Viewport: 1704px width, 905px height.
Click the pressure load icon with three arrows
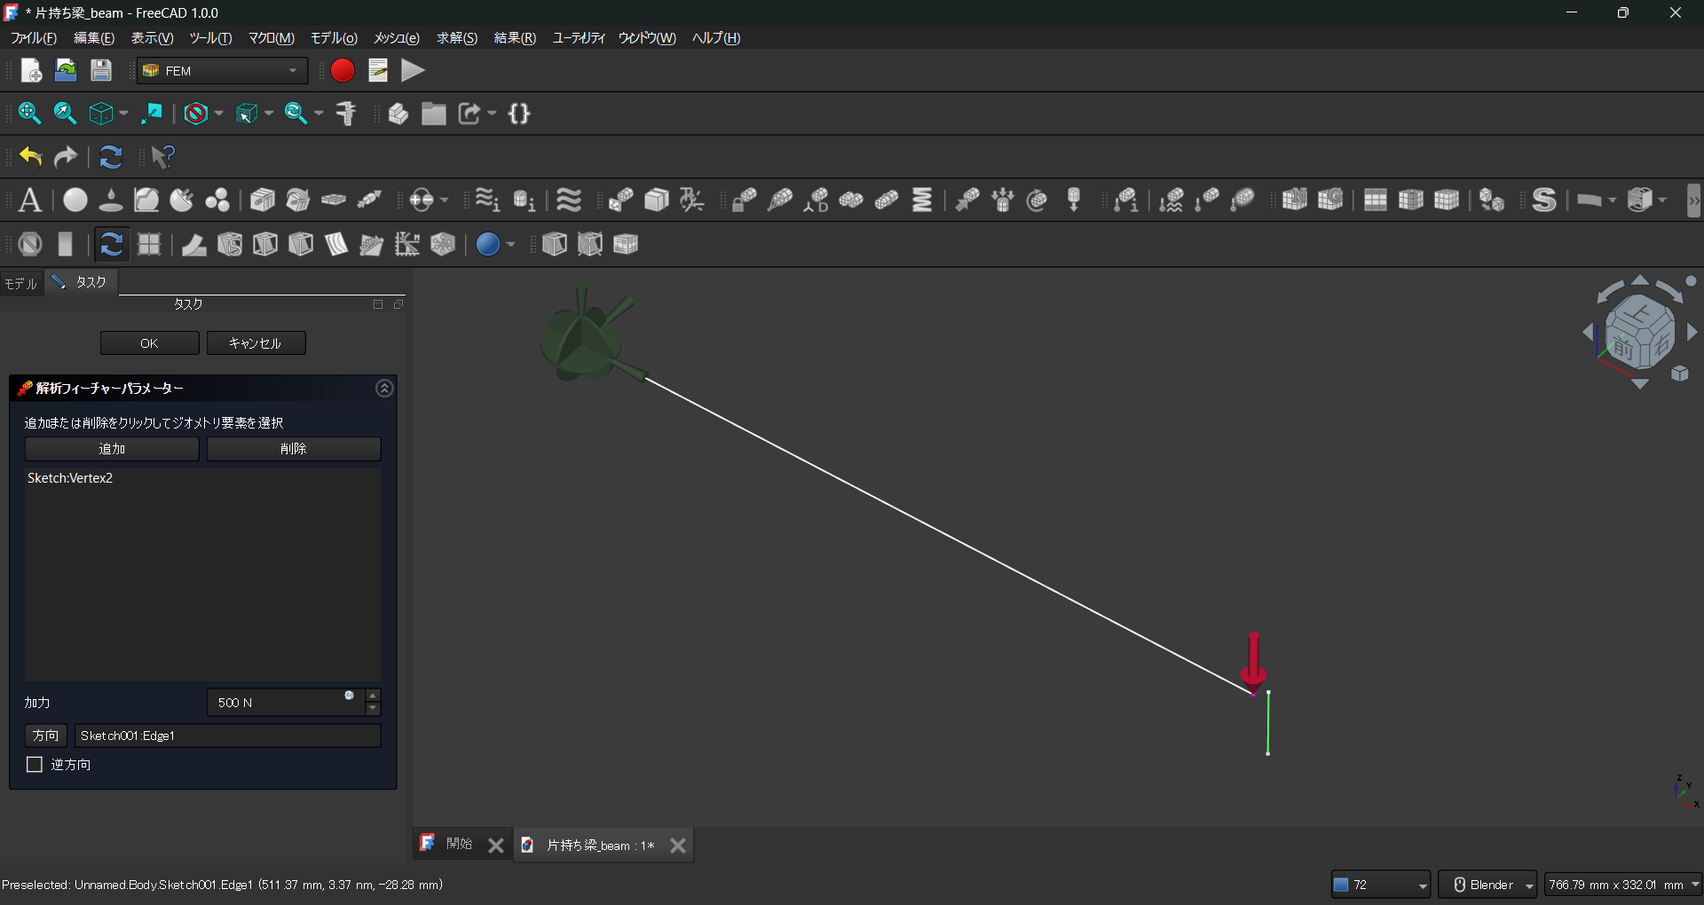click(x=1003, y=201)
